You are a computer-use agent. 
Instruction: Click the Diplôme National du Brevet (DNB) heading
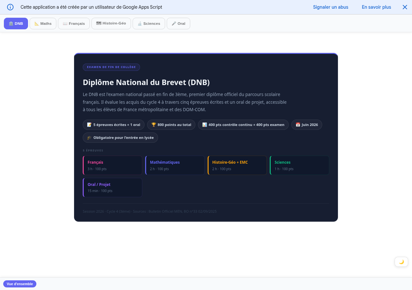(146, 82)
